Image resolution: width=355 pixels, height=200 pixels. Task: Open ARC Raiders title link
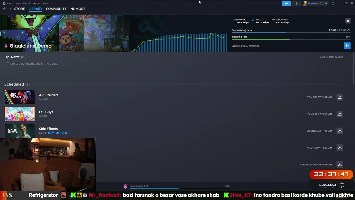coord(49,95)
